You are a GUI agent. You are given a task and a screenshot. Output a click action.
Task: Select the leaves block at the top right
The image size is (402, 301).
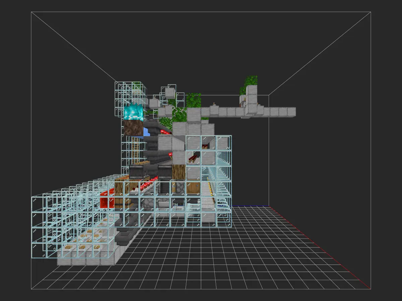point(251,81)
